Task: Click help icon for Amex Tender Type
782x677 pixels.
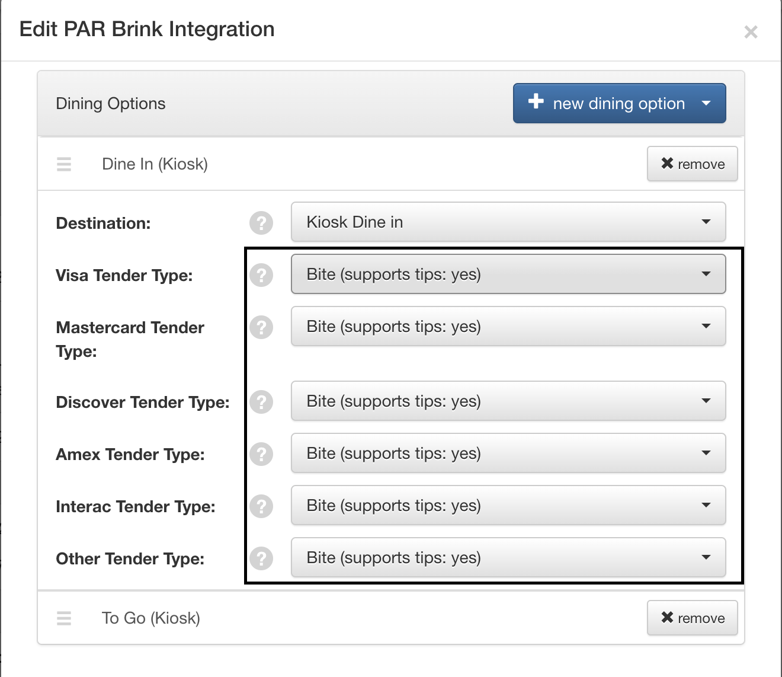Action: (261, 454)
